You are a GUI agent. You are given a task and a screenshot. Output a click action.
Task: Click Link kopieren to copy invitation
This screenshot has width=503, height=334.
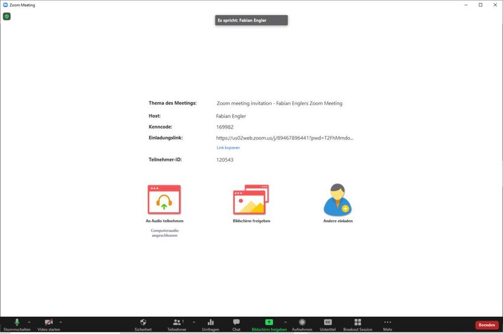228,147
